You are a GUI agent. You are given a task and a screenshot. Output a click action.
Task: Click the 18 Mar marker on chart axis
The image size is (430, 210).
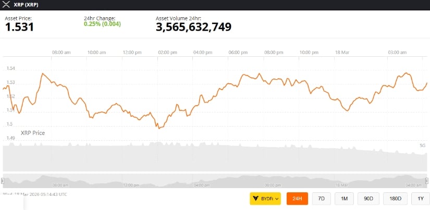pos(341,52)
